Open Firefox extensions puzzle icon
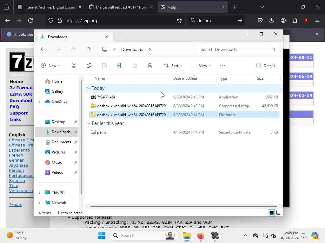Image resolution: width=325 pixels, height=243 pixels. coord(295,21)
